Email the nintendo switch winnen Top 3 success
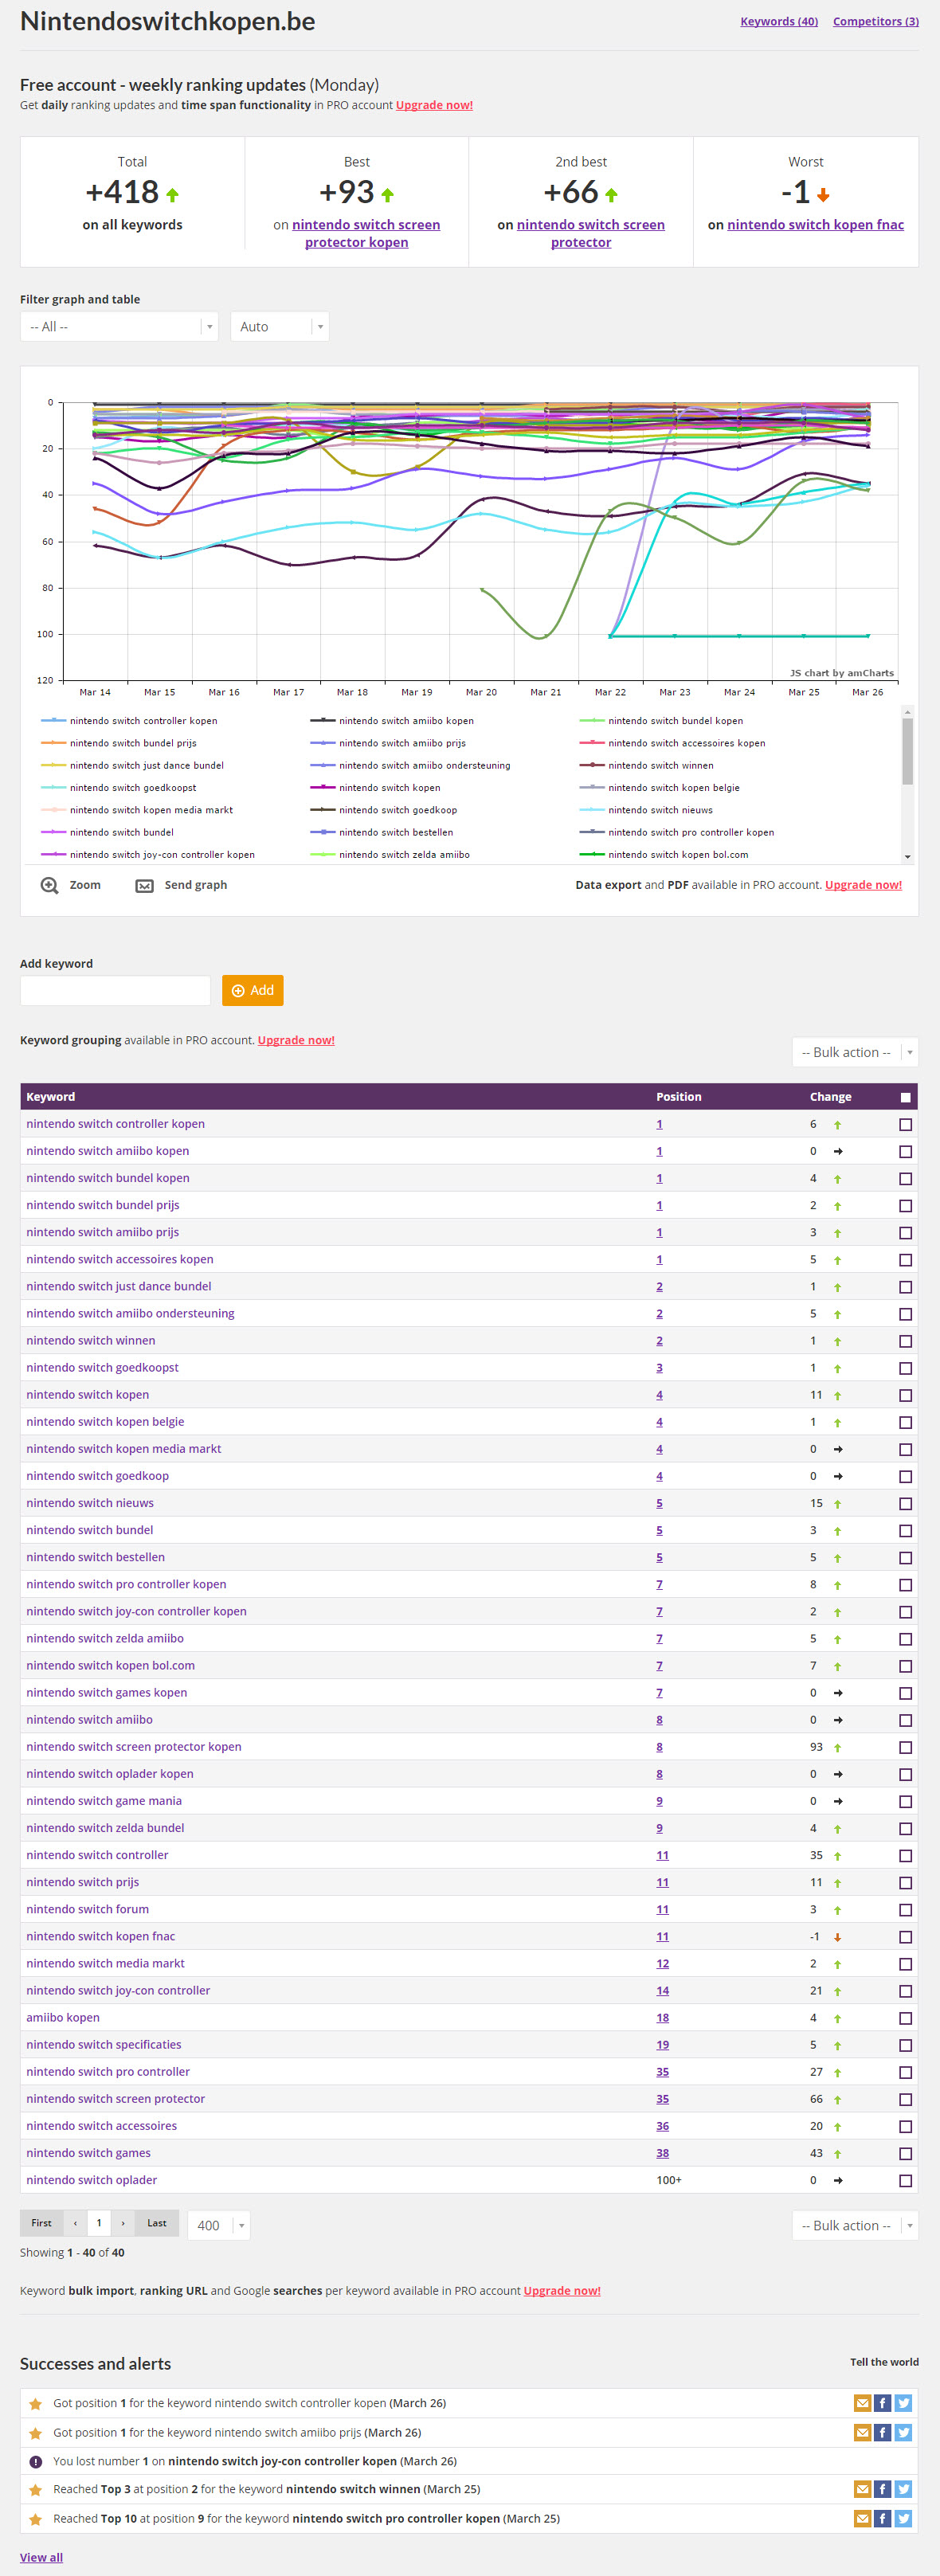940x2576 pixels. point(862,2489)
